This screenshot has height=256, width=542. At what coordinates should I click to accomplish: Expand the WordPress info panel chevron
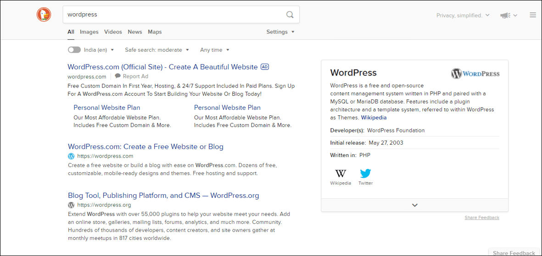(x=415, y=205)
